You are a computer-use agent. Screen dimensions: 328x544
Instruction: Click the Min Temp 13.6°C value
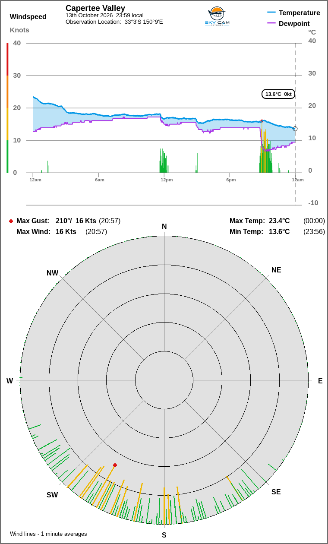pyautogui.click(x=279, y=232)
